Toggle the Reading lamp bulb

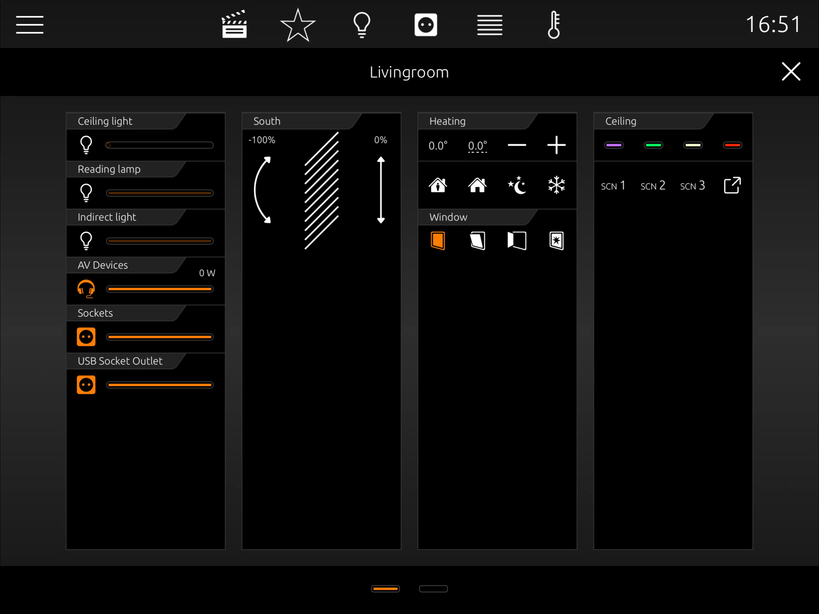pyautogui.click(x=86, y=193)
